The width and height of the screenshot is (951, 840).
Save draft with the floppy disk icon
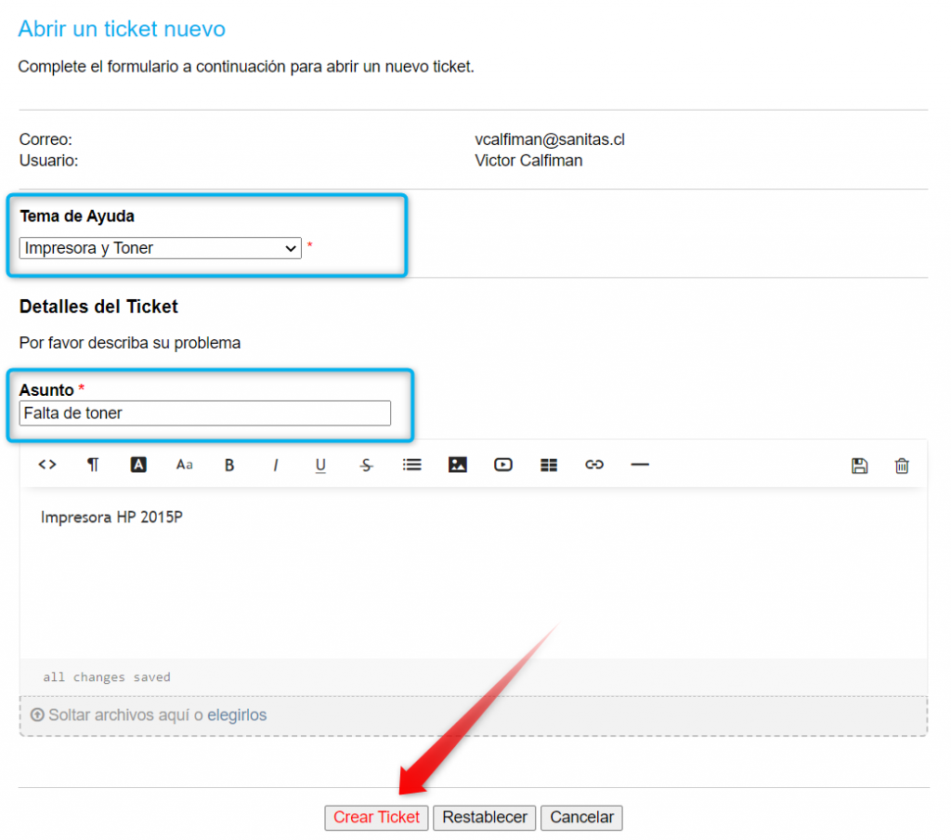[x=859, y=466]
